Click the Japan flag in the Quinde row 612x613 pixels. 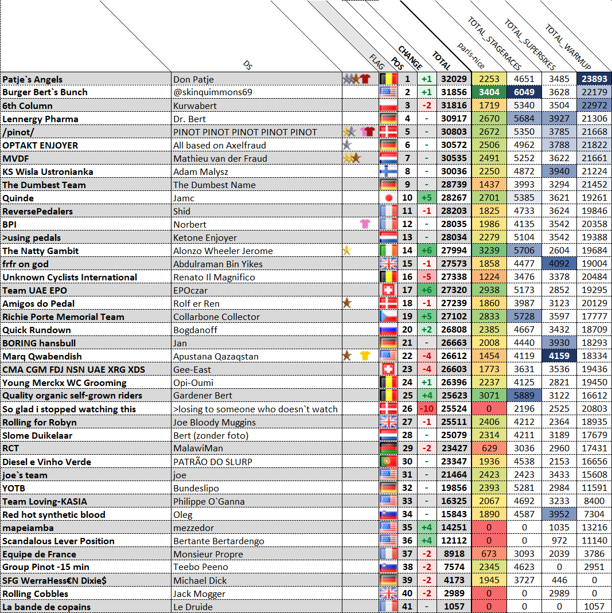[x=388, y=198]
